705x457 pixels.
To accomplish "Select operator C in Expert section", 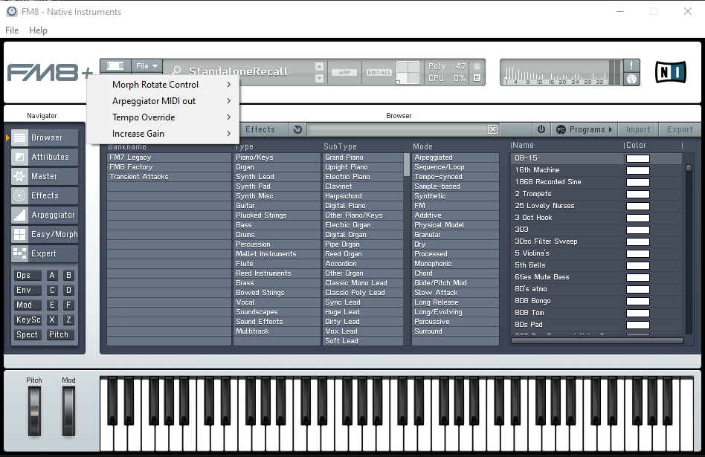I will tap(52, 290).
